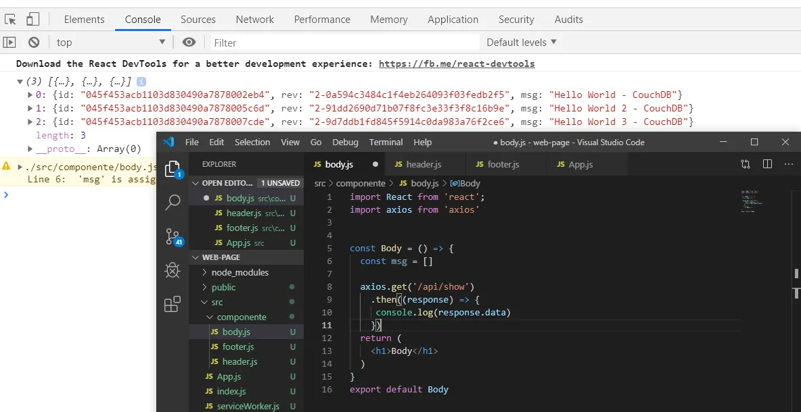Open the top context selector dropdown
The image size is (801, 412).
110,43
